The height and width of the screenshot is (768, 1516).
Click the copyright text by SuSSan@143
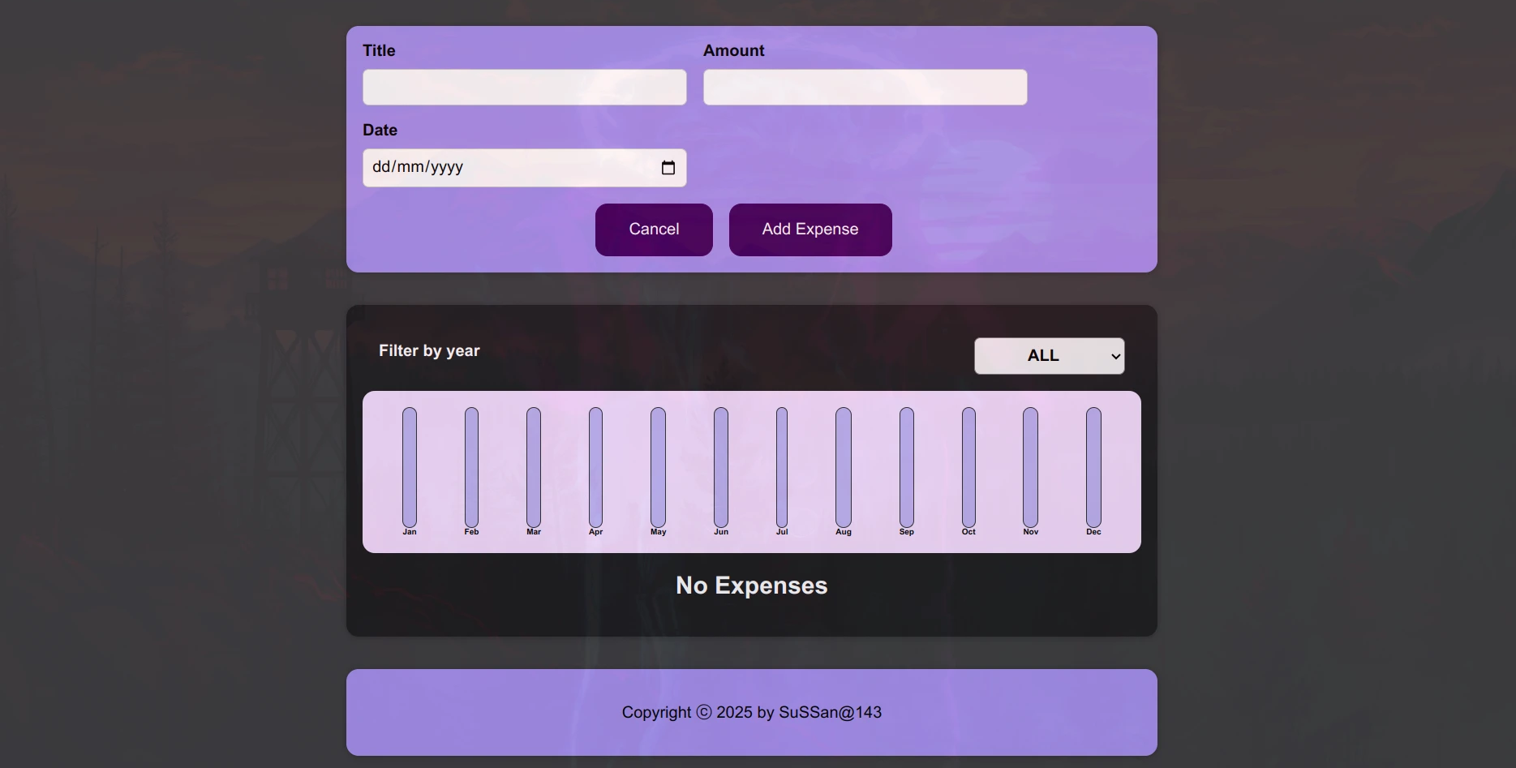coord(752,712)
